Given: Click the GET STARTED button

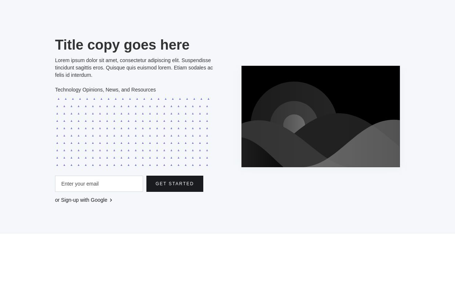Looking at the screenshot, I should click(175, 184).
